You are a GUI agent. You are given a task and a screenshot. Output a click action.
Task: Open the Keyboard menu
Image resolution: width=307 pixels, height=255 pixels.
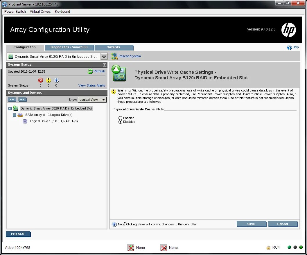(62, 12)
